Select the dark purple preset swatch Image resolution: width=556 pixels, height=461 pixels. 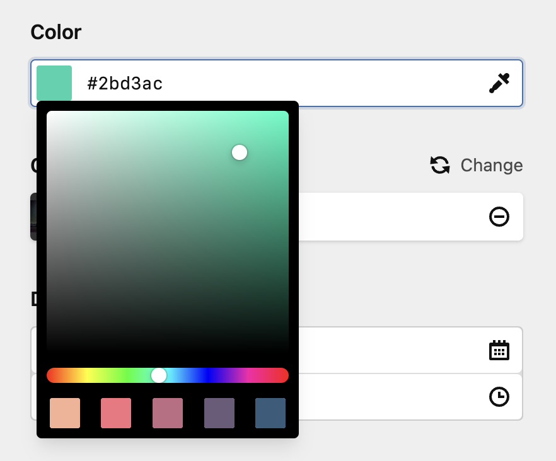(219, 413)
